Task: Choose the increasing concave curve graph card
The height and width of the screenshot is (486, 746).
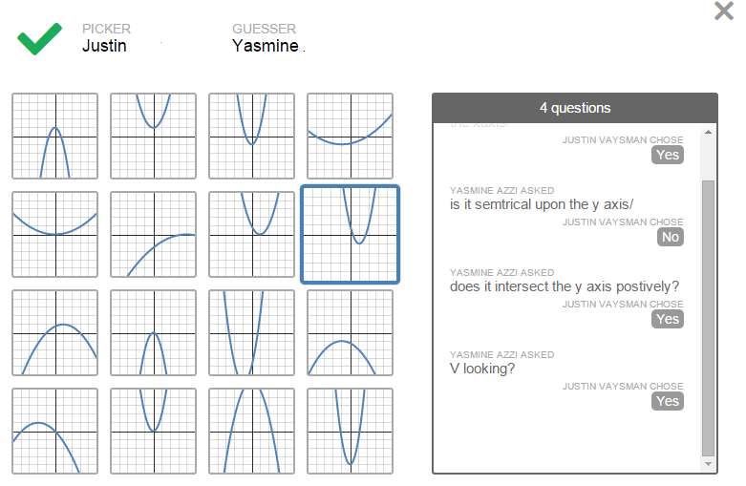Action: pyautogui.click(x=153, y=234)
